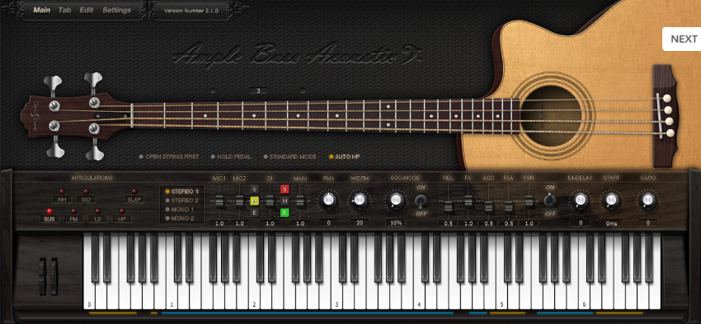
Task: Click the red S solo button
Action: (x=285, y=189)
